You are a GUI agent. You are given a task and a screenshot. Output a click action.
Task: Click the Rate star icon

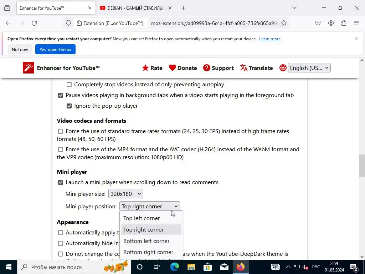click(145, 68)
